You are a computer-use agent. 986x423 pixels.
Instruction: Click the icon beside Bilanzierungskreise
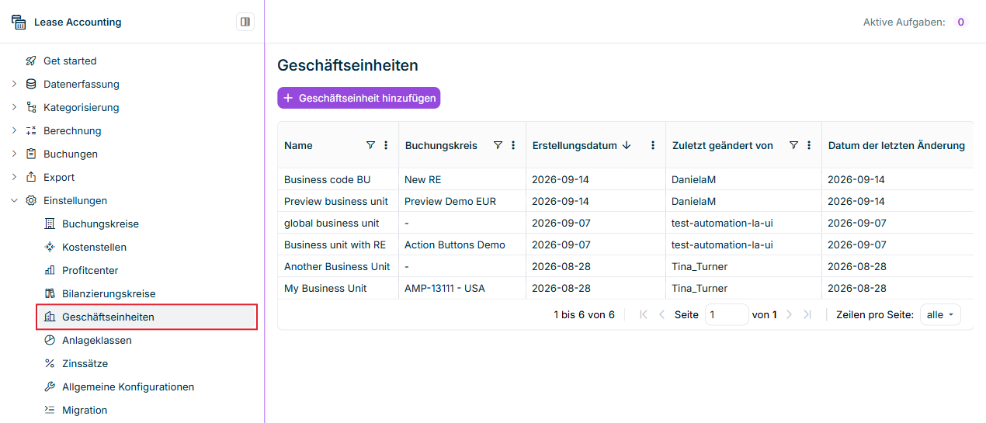tap(50, 293)
